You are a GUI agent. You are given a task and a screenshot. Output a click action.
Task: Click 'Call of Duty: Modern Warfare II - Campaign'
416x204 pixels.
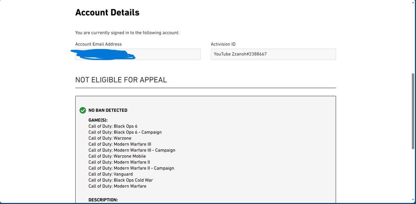[131, 168]
